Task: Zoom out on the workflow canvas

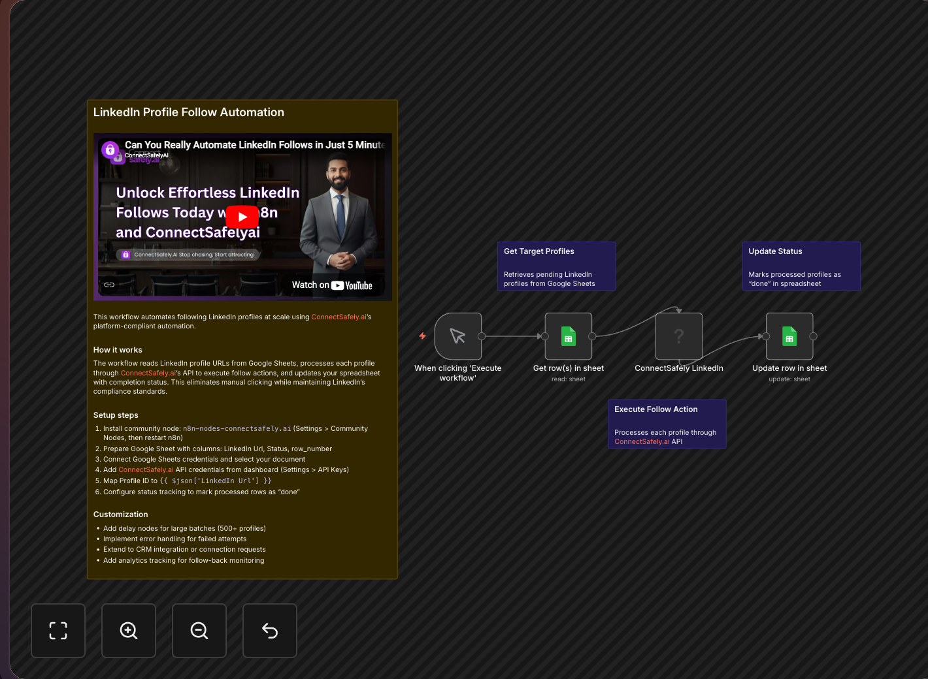Action: point(199,630)
